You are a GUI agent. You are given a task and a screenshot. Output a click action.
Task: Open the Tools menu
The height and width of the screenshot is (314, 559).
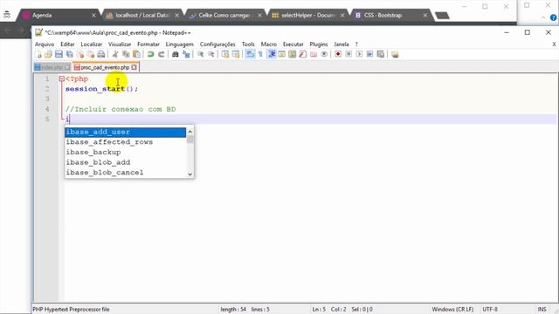248,44
